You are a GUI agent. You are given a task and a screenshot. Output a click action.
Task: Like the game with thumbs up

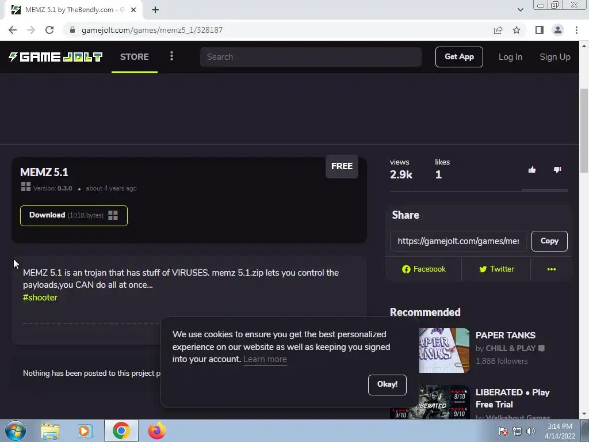coord(532,170)
